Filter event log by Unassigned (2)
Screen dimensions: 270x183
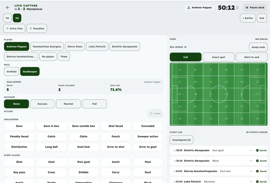tap(181, 140)
